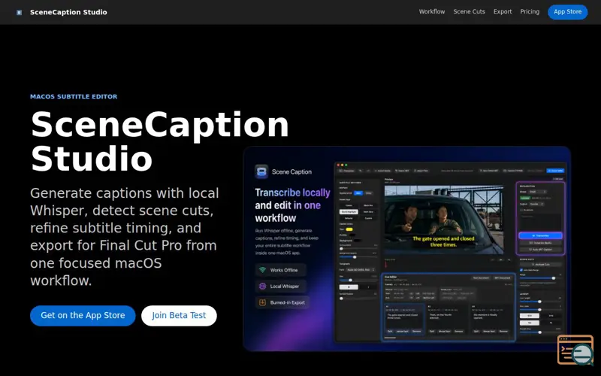Click the Join Beta Test button
The width and height of the screenshot is (601, 376).
[179, 315]
